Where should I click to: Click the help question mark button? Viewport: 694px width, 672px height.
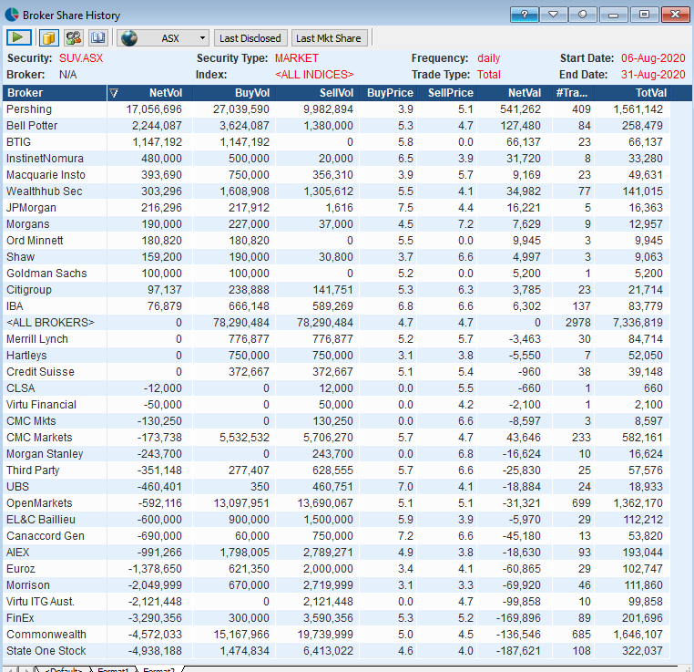(524, 15)
